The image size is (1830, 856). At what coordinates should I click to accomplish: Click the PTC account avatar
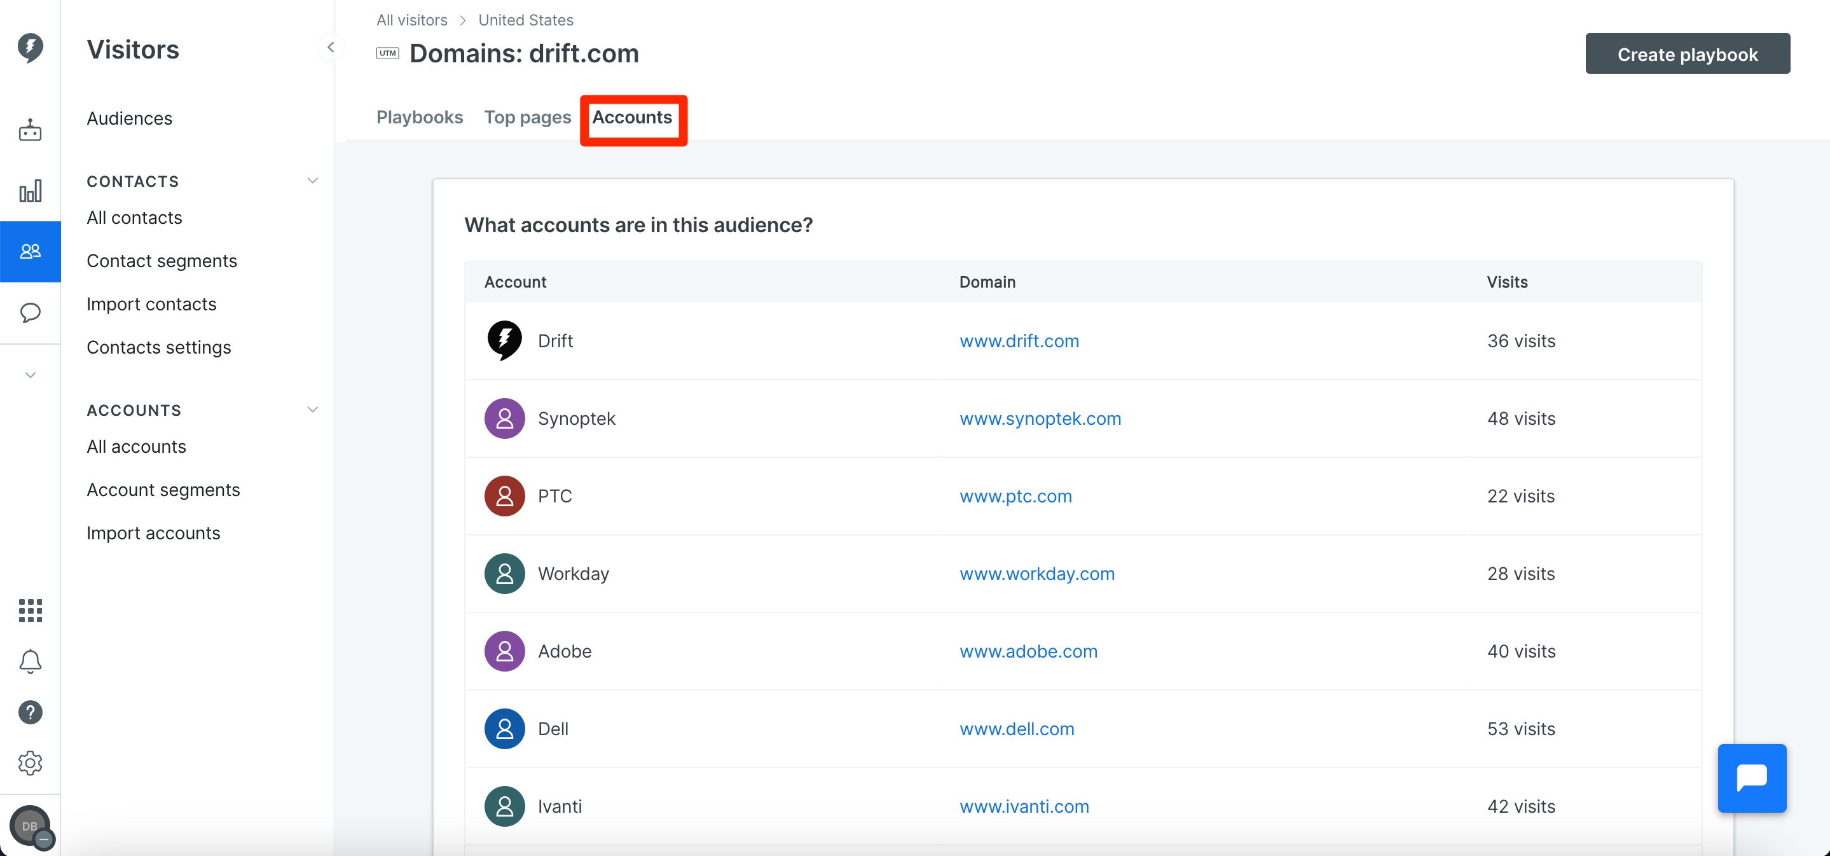click(504, 495)
